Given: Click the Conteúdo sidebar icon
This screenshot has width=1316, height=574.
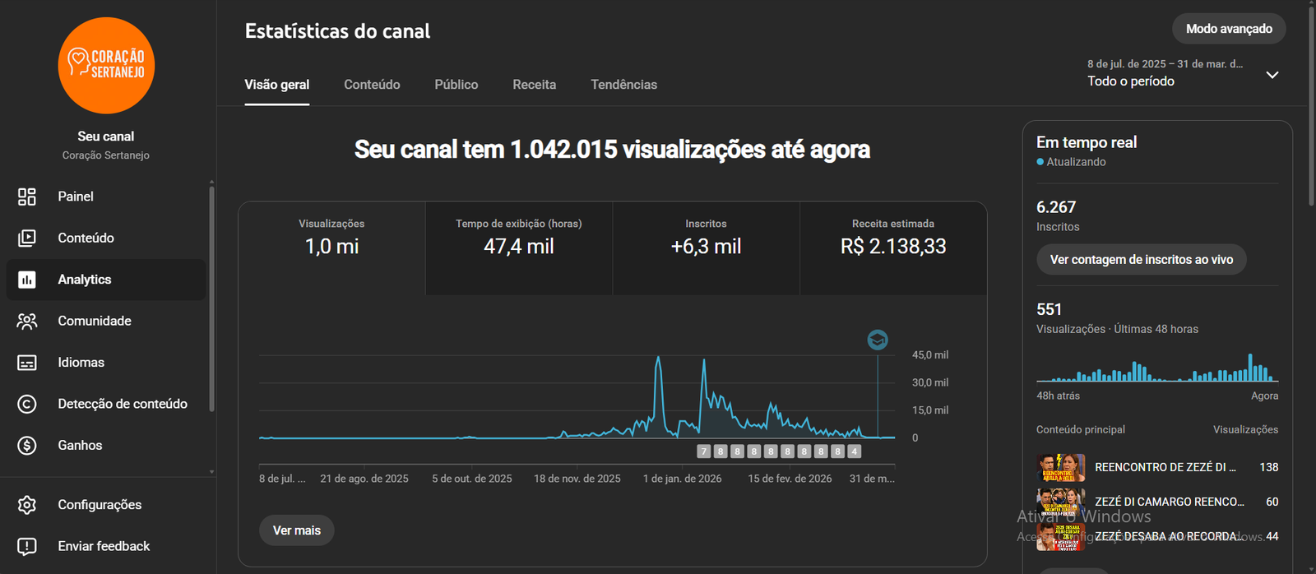Looking at the screenshot, I should (27, 238).
